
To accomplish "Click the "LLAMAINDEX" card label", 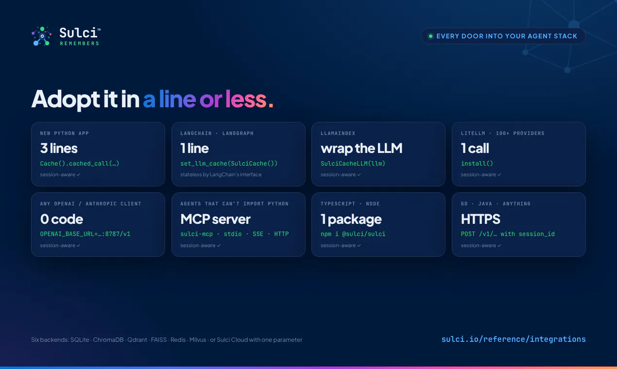I will (x=339, y=133).
